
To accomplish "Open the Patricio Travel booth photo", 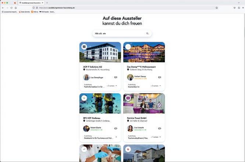I will tap(144, 103).
